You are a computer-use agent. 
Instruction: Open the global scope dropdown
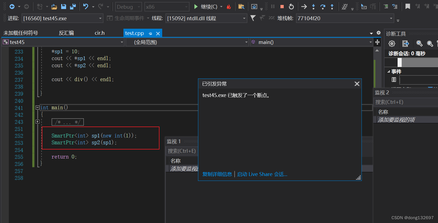click(187, 42)
